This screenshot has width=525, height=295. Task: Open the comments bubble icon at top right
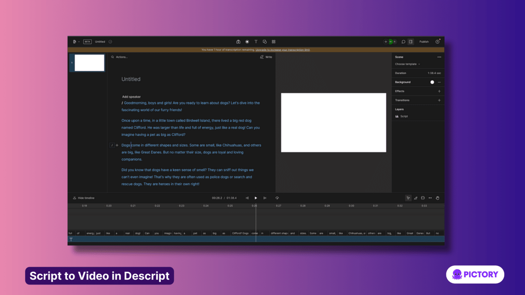tap(403, 41)
